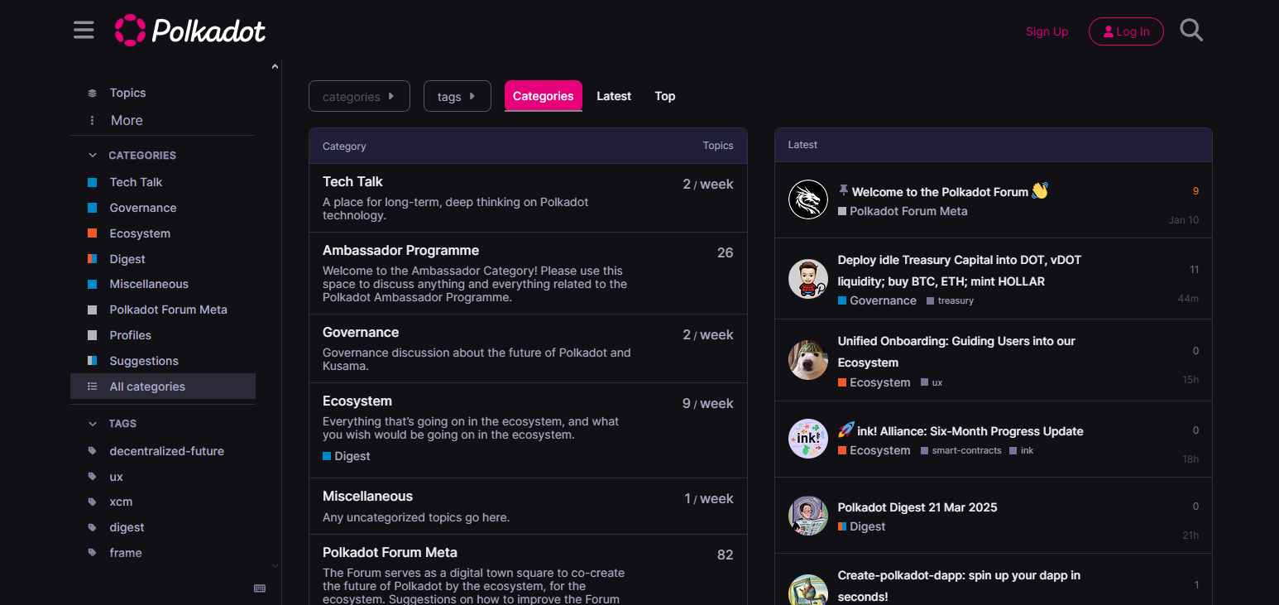Viewport: 1279px width, 605px height.
Task: Click the Polkadot logo
Action: coord(190,31)
